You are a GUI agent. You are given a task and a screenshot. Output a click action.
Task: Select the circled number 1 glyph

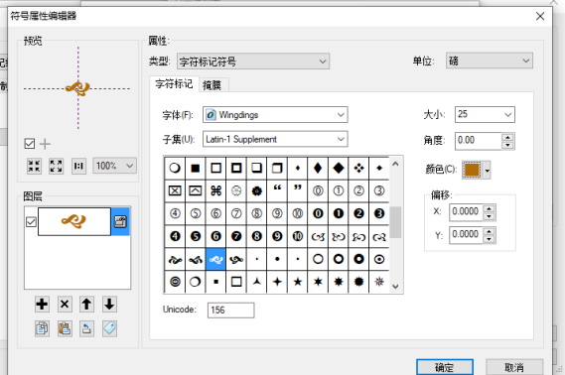click(x=339, y=190)
